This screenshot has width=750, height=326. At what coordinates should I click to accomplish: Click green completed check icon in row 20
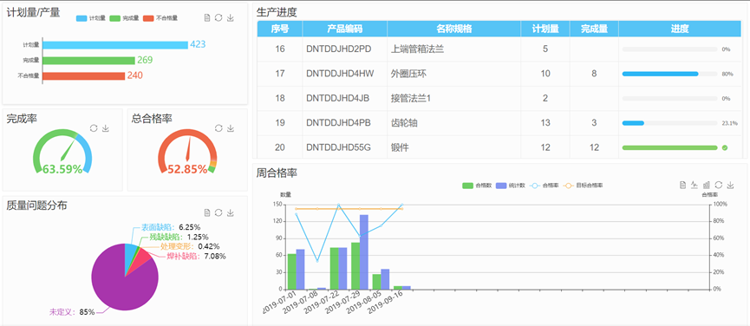[725, 147]
